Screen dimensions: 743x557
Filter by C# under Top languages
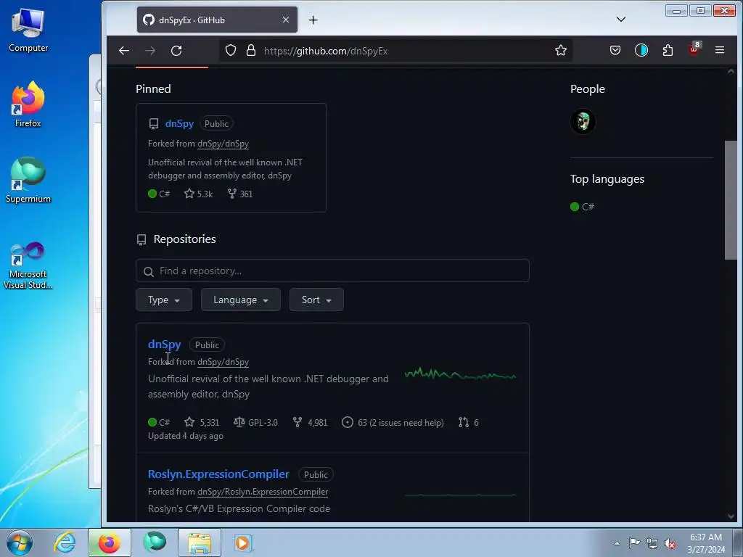[x=583, y=207]
